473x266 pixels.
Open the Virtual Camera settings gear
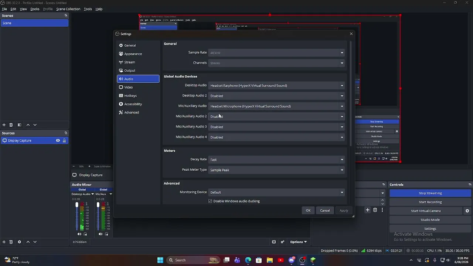tap(467, 211)
